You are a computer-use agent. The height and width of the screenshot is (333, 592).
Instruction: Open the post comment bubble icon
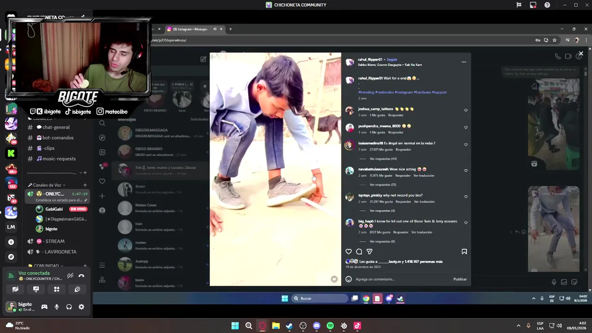359,252
